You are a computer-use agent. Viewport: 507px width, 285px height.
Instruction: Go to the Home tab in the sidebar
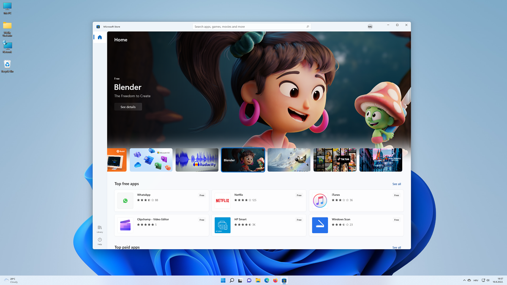pos(100,37)
